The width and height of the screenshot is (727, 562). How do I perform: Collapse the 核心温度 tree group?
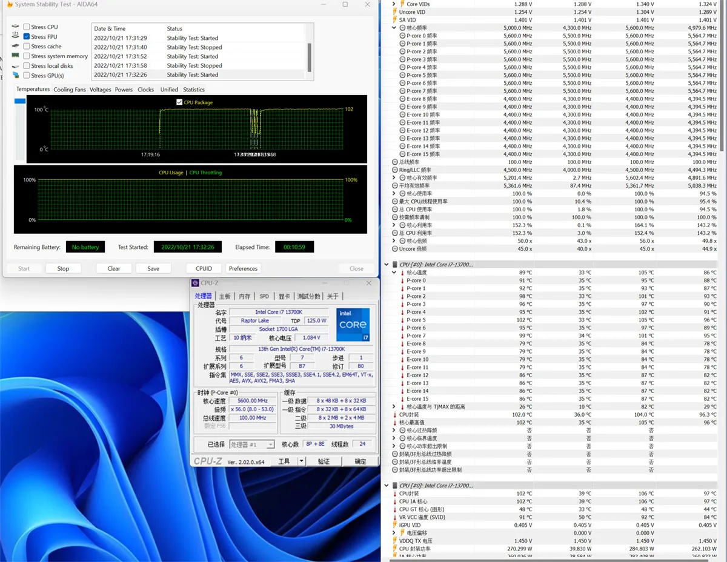tap(394, 273)
